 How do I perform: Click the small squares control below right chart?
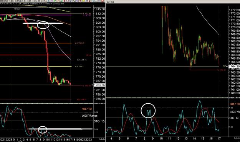(237, 138)
